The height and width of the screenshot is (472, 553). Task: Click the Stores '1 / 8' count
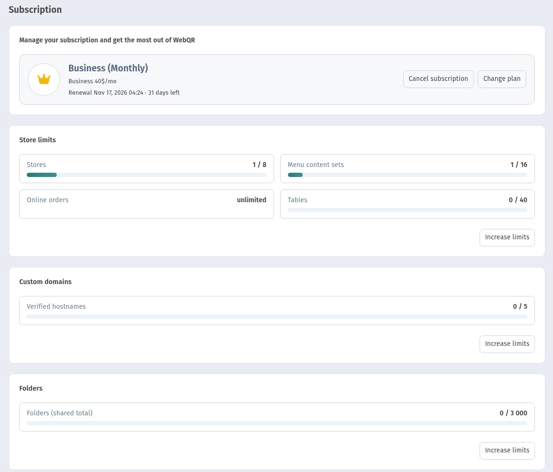click(x=259, y=165)
